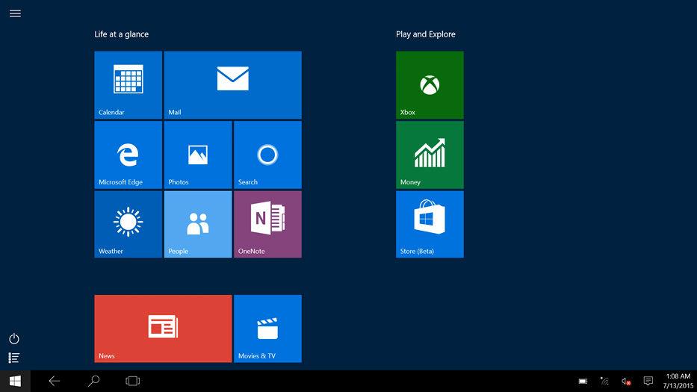Open the Search Cortana tile
The image size is (697, 392).
tap(267, 155)
